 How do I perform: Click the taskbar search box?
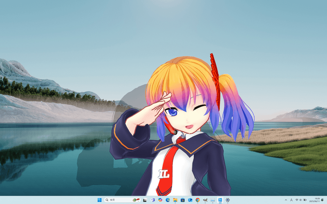pyautogui.click(x=122, y=200)
